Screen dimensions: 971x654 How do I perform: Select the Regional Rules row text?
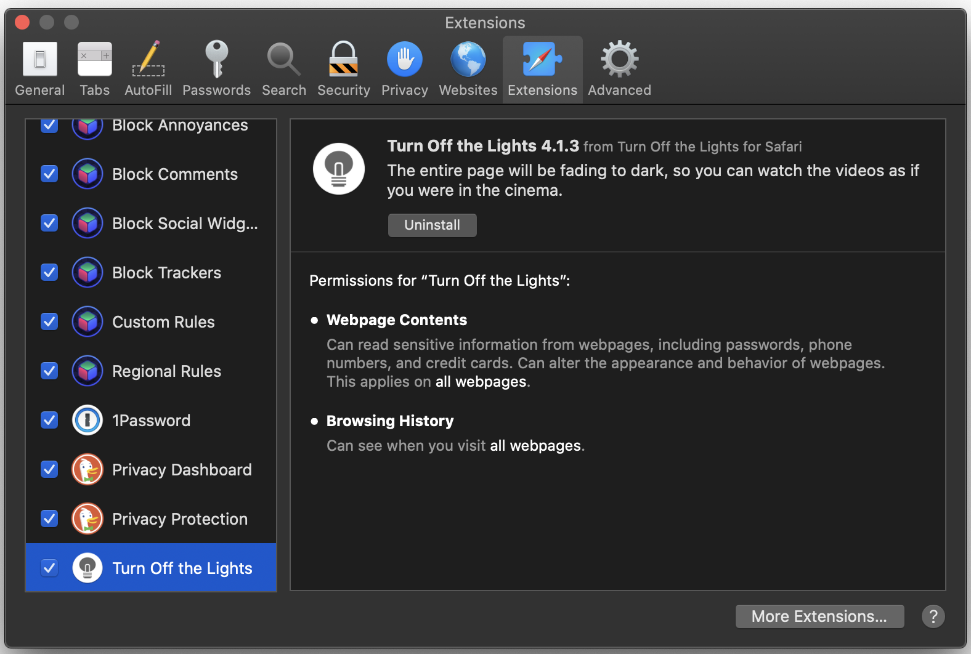[x=166, y=371]
